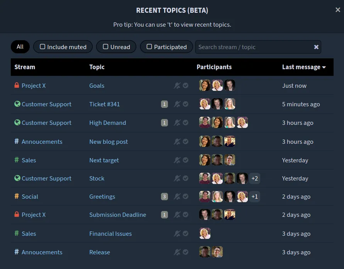Toggle the Unread filter
The width and height of the screenshot is (344, 269).
click(x=116, y=47)
